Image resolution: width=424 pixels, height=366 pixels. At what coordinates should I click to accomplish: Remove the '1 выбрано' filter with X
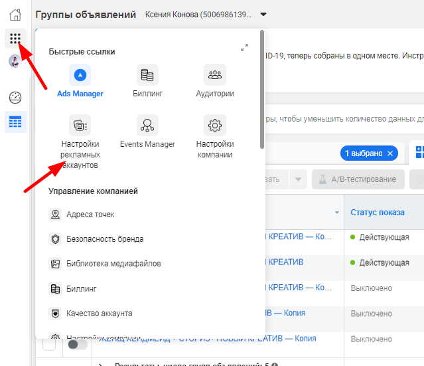tap(390, 153)
